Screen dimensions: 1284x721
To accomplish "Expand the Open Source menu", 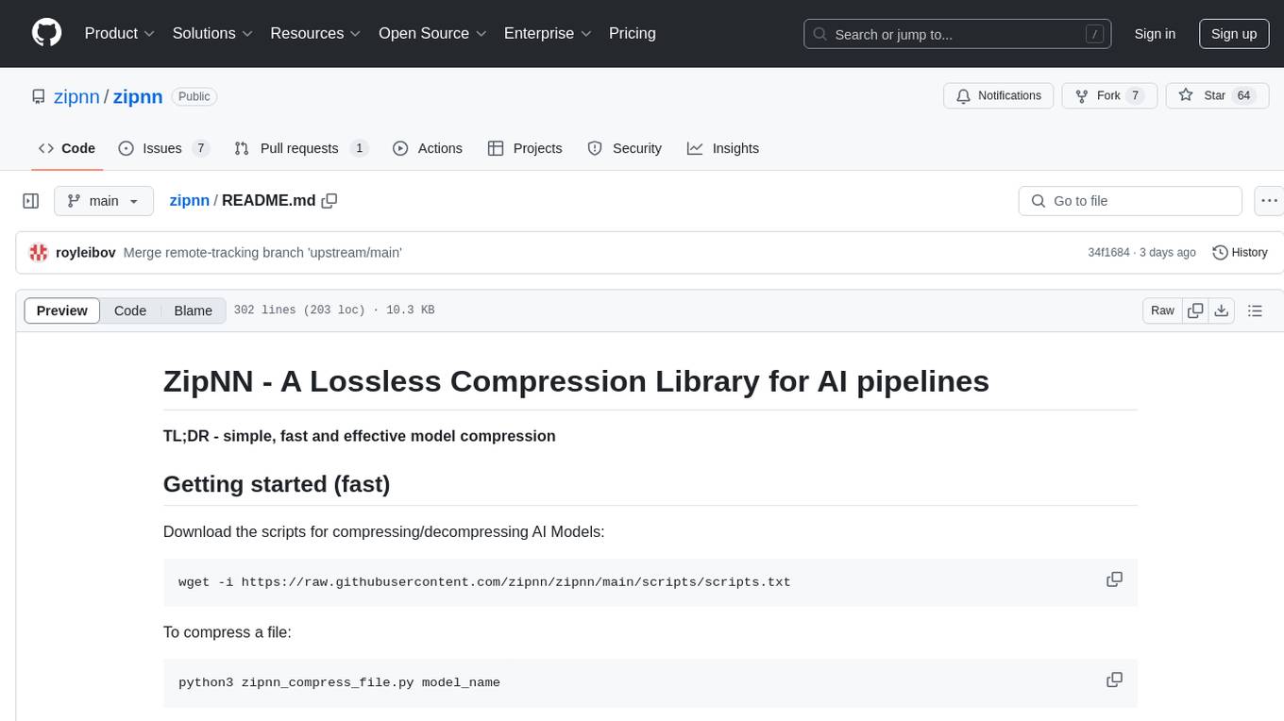I will coord(432,33).
